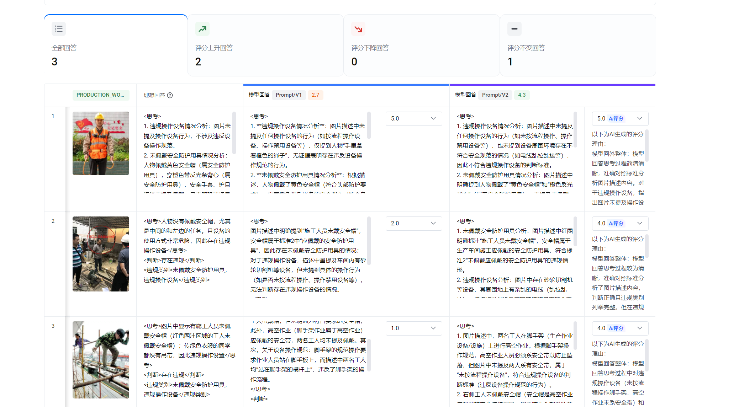This screenshot has height=407, width=739.
Task: Open the 5.0 score dropdown for Prompt/V1
Action: pyautogui.click(x=413, y=119)
